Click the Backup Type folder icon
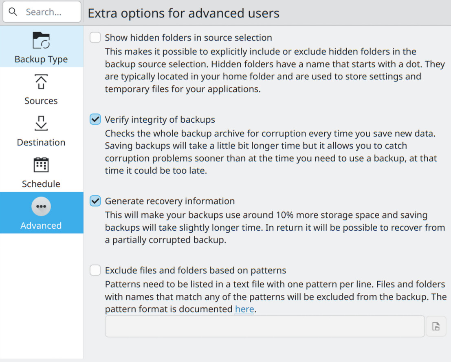 [x=41, y=41]
